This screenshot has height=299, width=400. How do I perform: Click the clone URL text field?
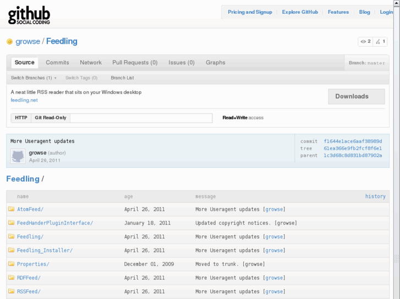[x=141, y=118]
